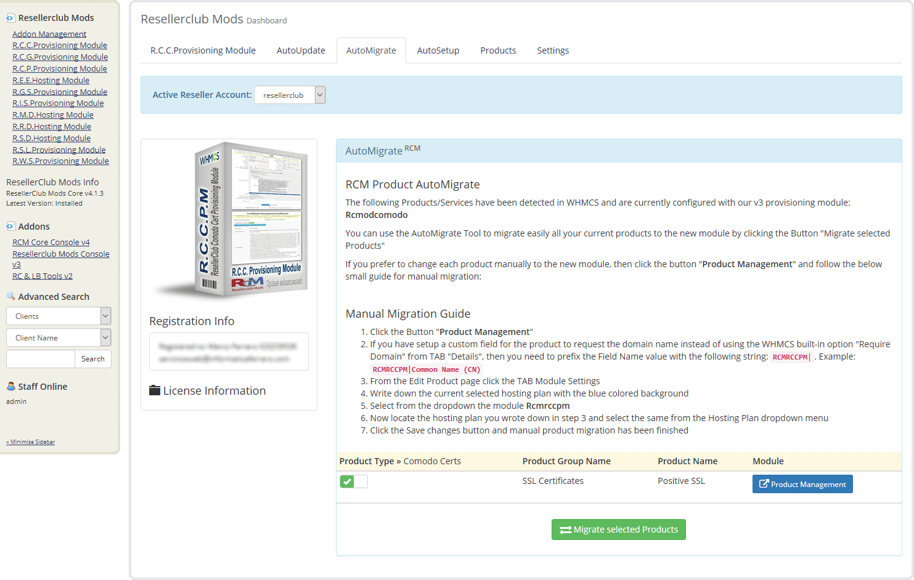Go to the Settings tab
Image resolution: width=914 pixels, height=580 pixels.
(x=553, y=50)
